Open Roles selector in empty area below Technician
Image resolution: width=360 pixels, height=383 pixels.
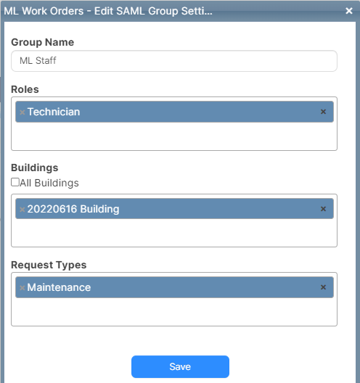click(174, 136)
